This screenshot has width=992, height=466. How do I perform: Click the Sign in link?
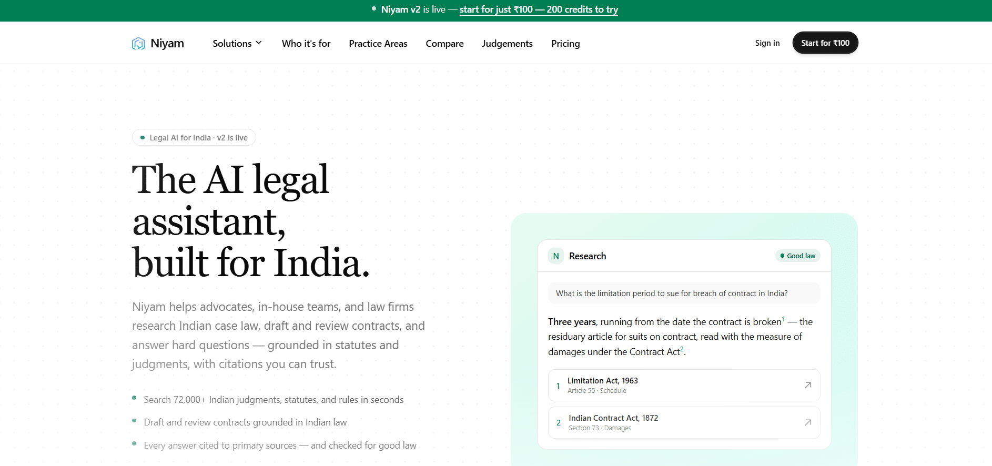(x=767, y=43)
